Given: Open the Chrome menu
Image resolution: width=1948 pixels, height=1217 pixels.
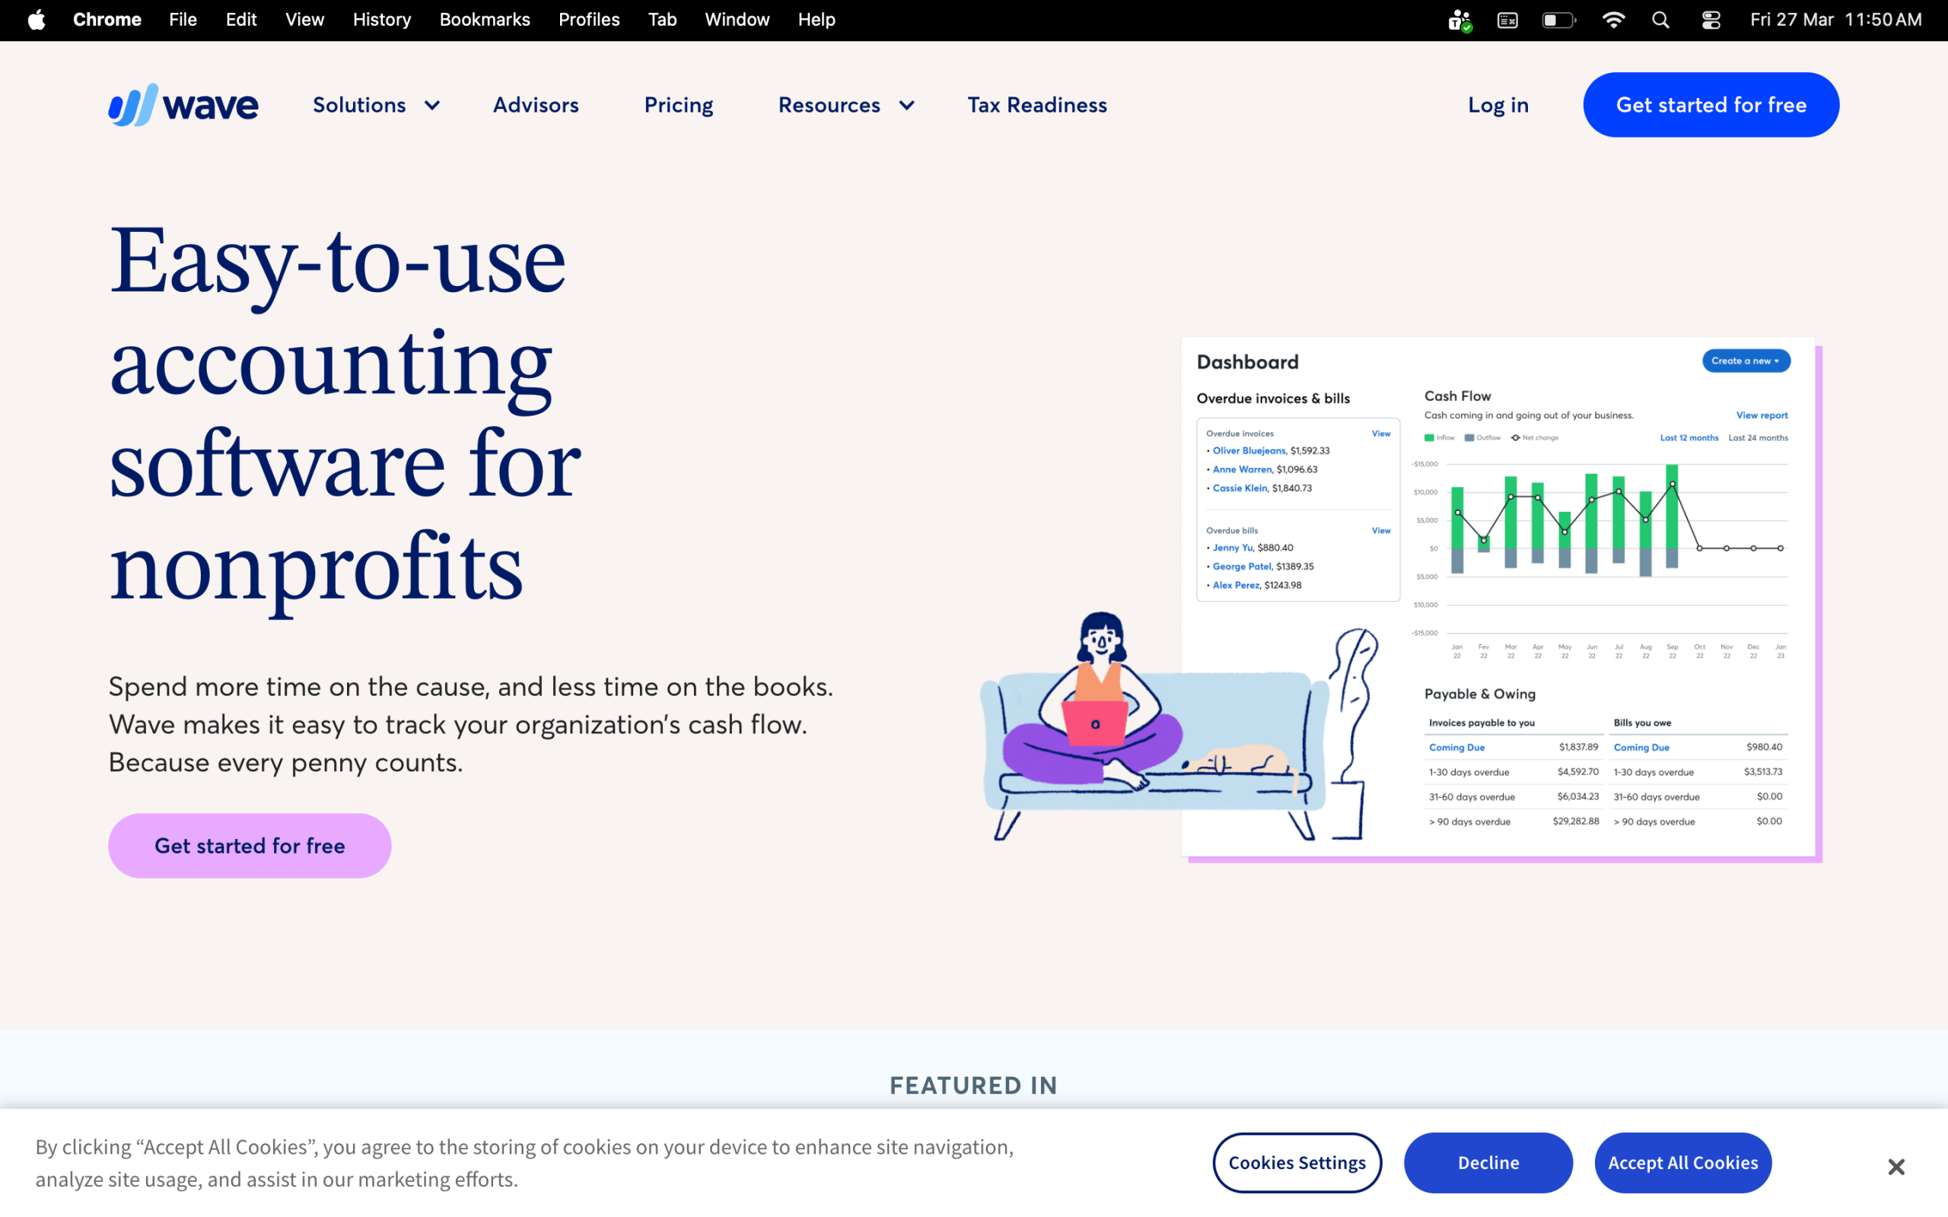Looking at the screenshot, I should (107, 19).
